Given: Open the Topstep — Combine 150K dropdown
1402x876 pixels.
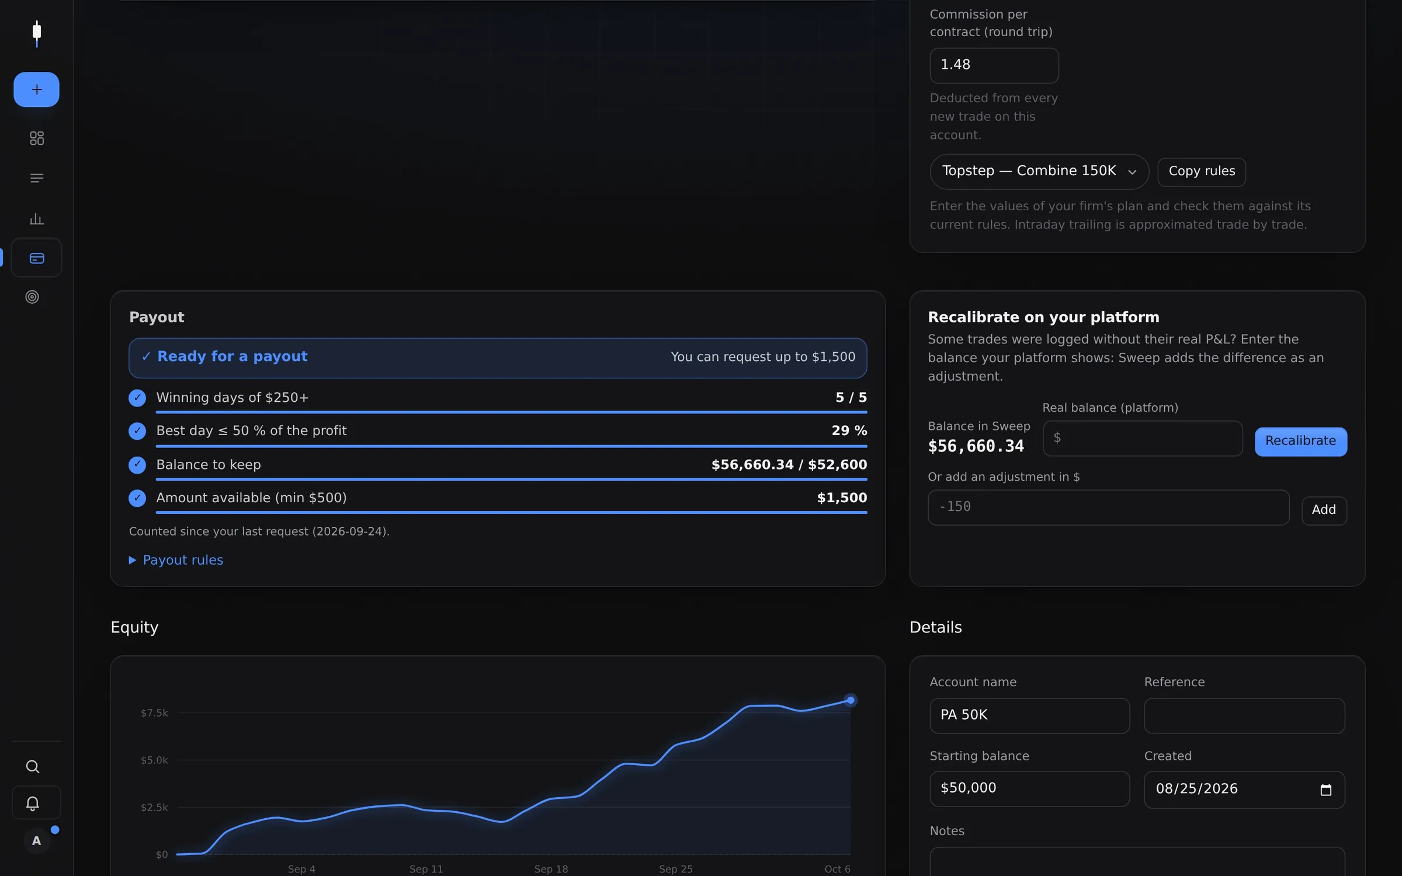Looking at the screenshot, I should click(1039, 171).
